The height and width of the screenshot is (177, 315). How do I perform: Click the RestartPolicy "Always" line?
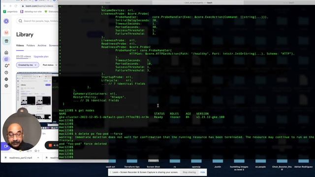99,97
